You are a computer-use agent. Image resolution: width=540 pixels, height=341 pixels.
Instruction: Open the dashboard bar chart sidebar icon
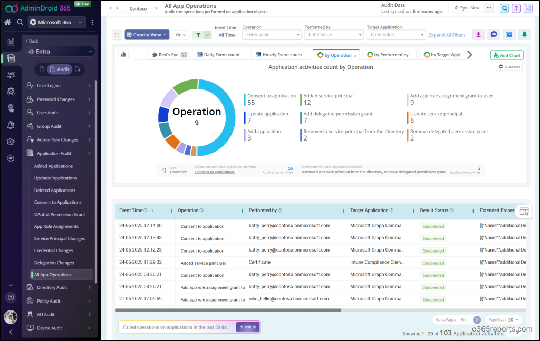11,42
